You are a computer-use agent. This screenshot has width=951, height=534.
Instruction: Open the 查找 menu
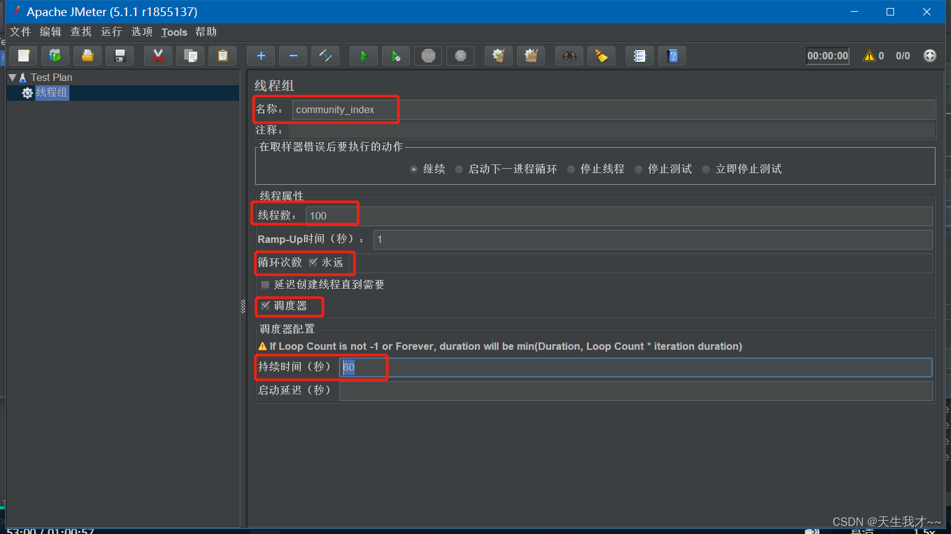pos(81,32)
